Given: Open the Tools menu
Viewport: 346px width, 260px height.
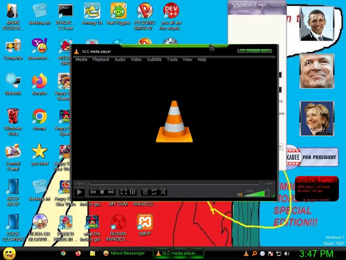Looking at the screenshot, I should click(x=172, y=60).
